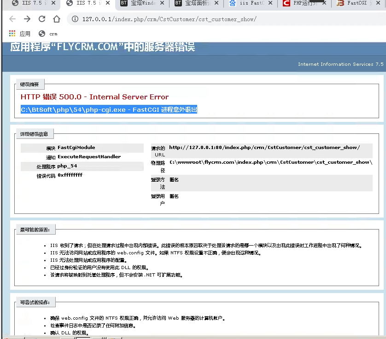Open the browser home page icon

(57, 19)
